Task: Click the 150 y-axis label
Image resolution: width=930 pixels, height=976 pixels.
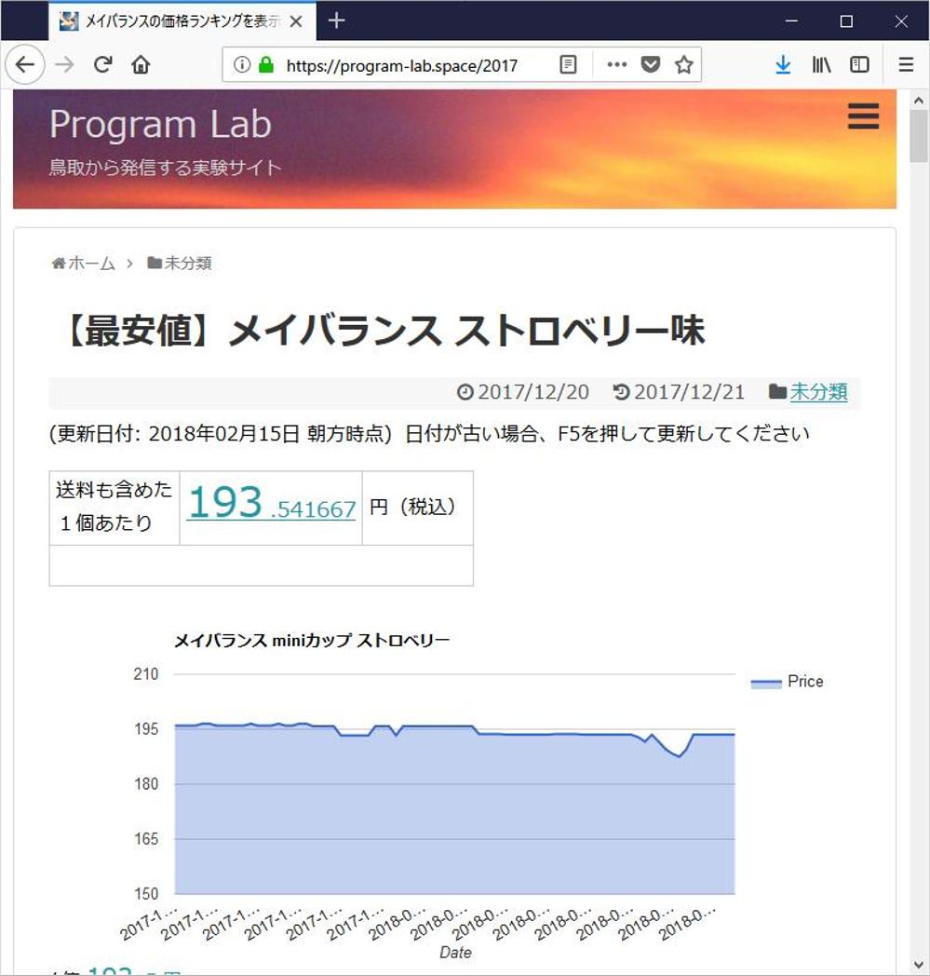Action: pos(146,894)
